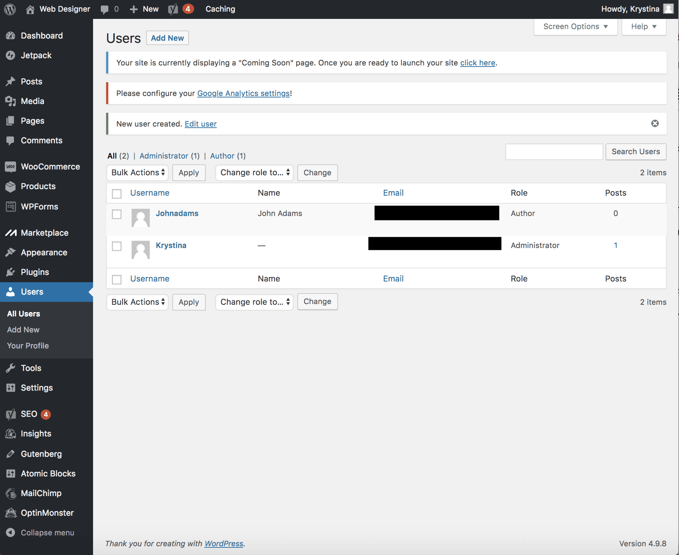Open the Yoast SEO icon in admin bar
The image size is (679, 555).
(x=173, y=9)
